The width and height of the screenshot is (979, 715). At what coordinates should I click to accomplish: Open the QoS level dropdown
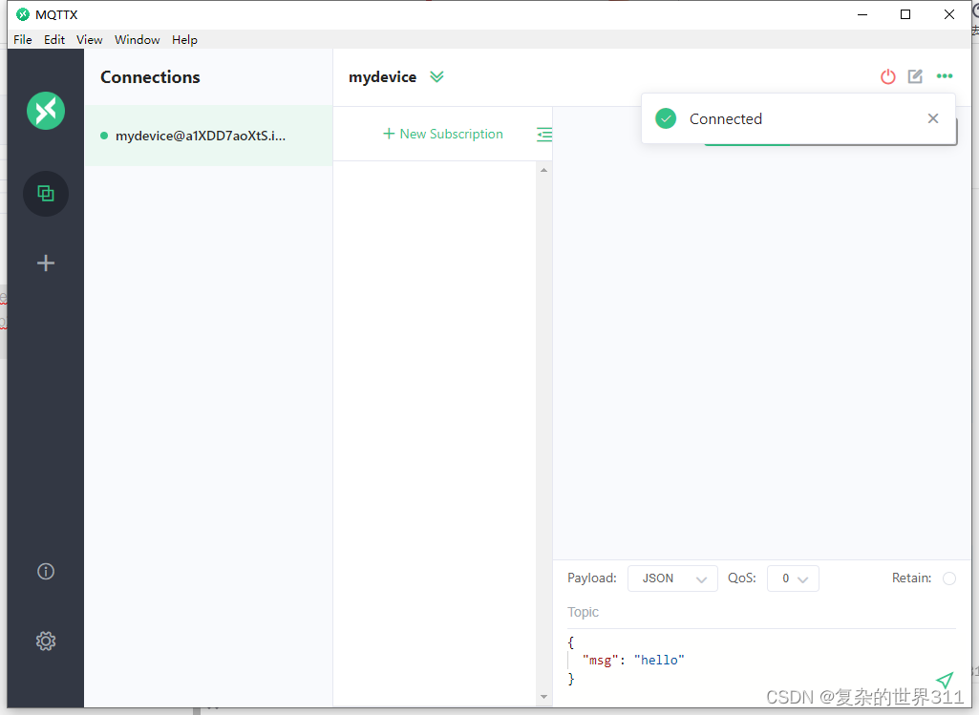click(793, 578)
